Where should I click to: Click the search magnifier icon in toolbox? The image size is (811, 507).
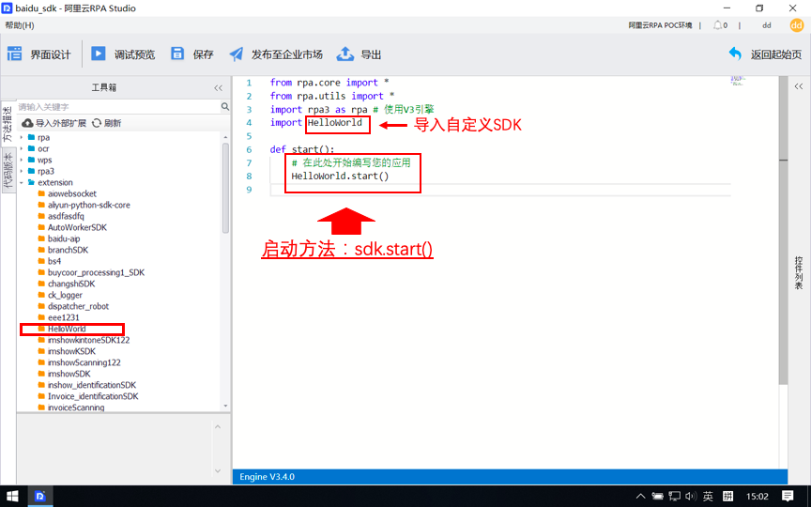coord(225,107)
